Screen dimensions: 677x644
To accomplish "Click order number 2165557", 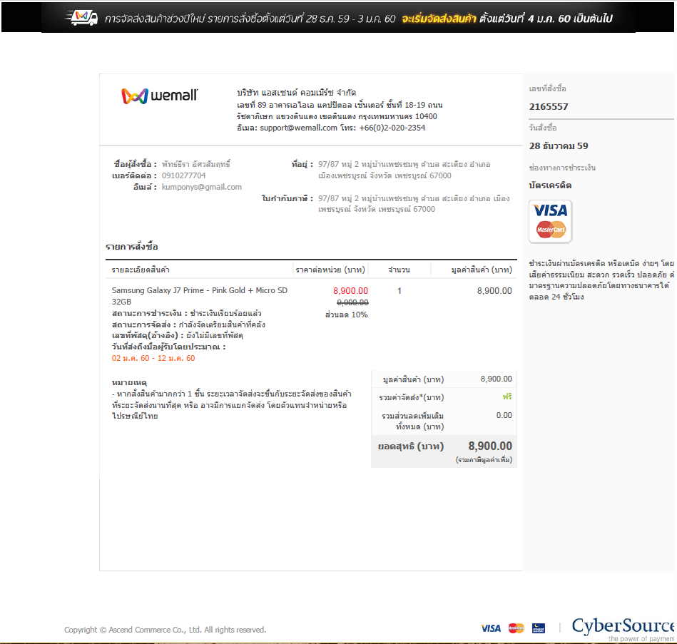I will [549, 106].
